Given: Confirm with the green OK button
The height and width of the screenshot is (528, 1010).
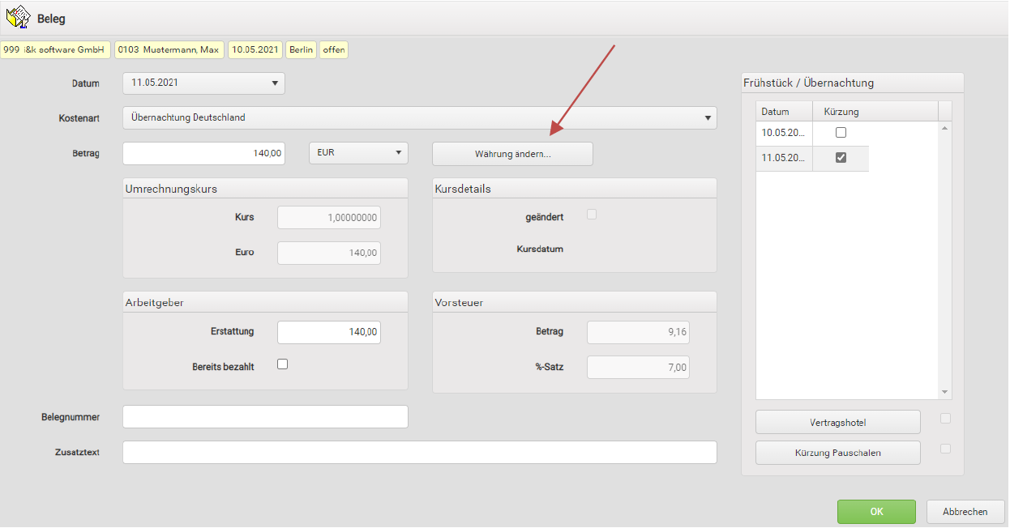Looking at the screenshot, I should pyautogui.click(x=876, y=512).
